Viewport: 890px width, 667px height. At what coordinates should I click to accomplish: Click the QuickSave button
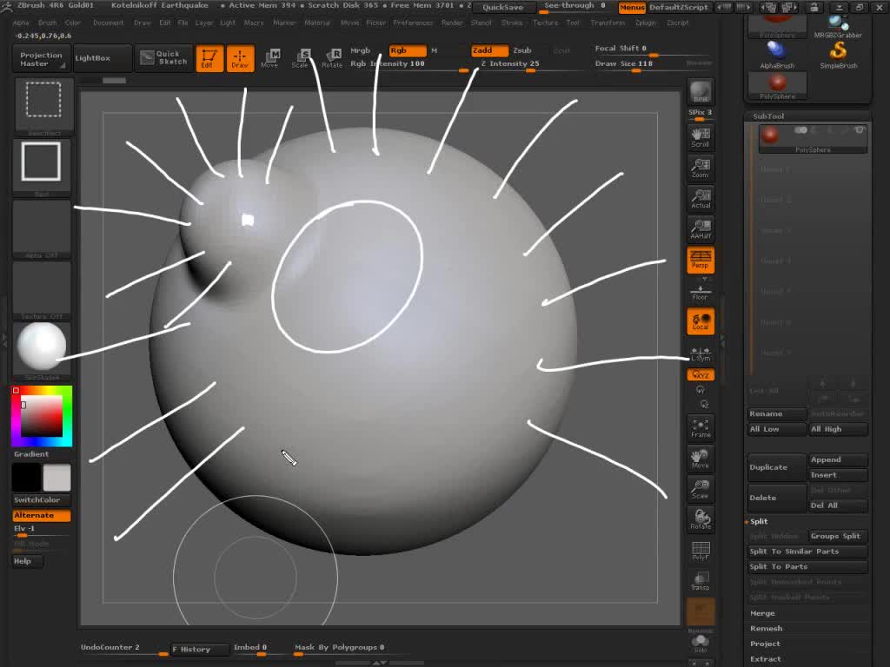tap(503, 7)
